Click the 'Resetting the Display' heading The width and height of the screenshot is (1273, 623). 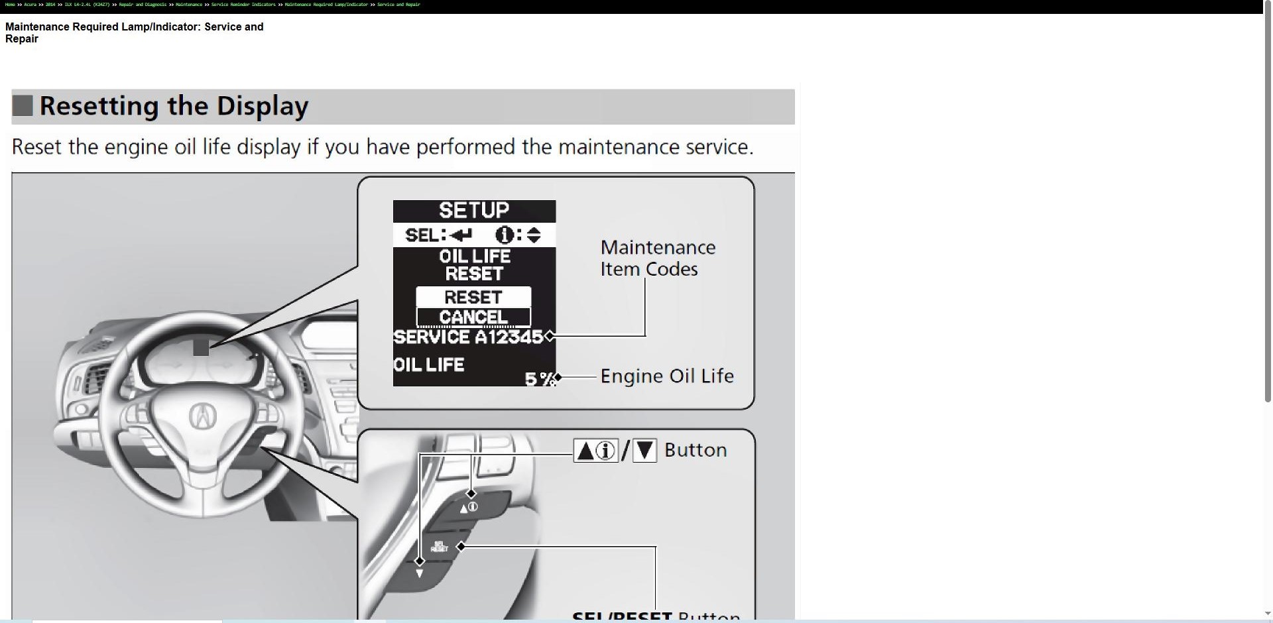(x=174, y=106)
